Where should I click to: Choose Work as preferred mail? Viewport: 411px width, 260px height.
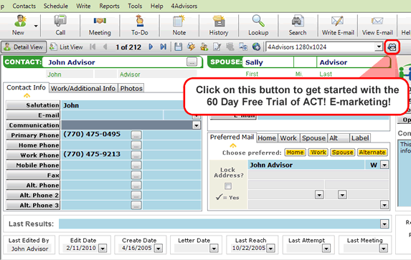pyautogui.click(x=318, y=153)
